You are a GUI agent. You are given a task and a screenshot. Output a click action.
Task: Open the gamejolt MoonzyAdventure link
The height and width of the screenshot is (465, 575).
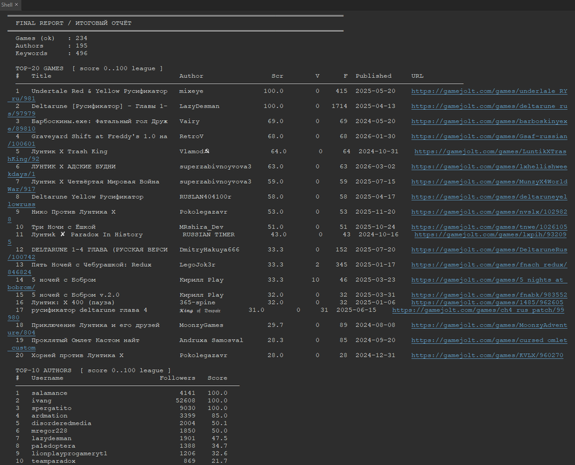coord(489,325)
